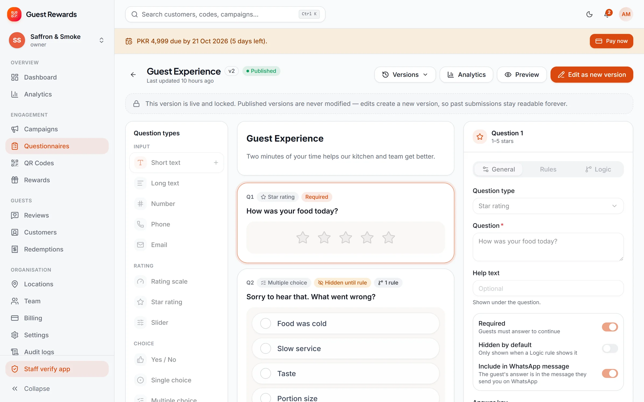Viewport: 644px width, 402px height.
Task: Open the Staff verify app link
Action: click(57, 369)
